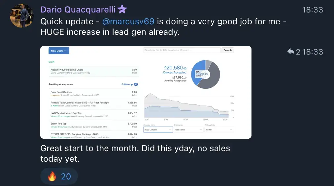Click the Dario Quacquarelli sender name
The width and height of the screenshot is (334, 186).
(x=78, y=10)
